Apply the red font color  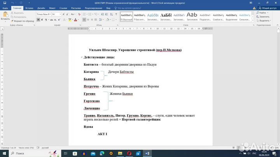pos(75,20)
